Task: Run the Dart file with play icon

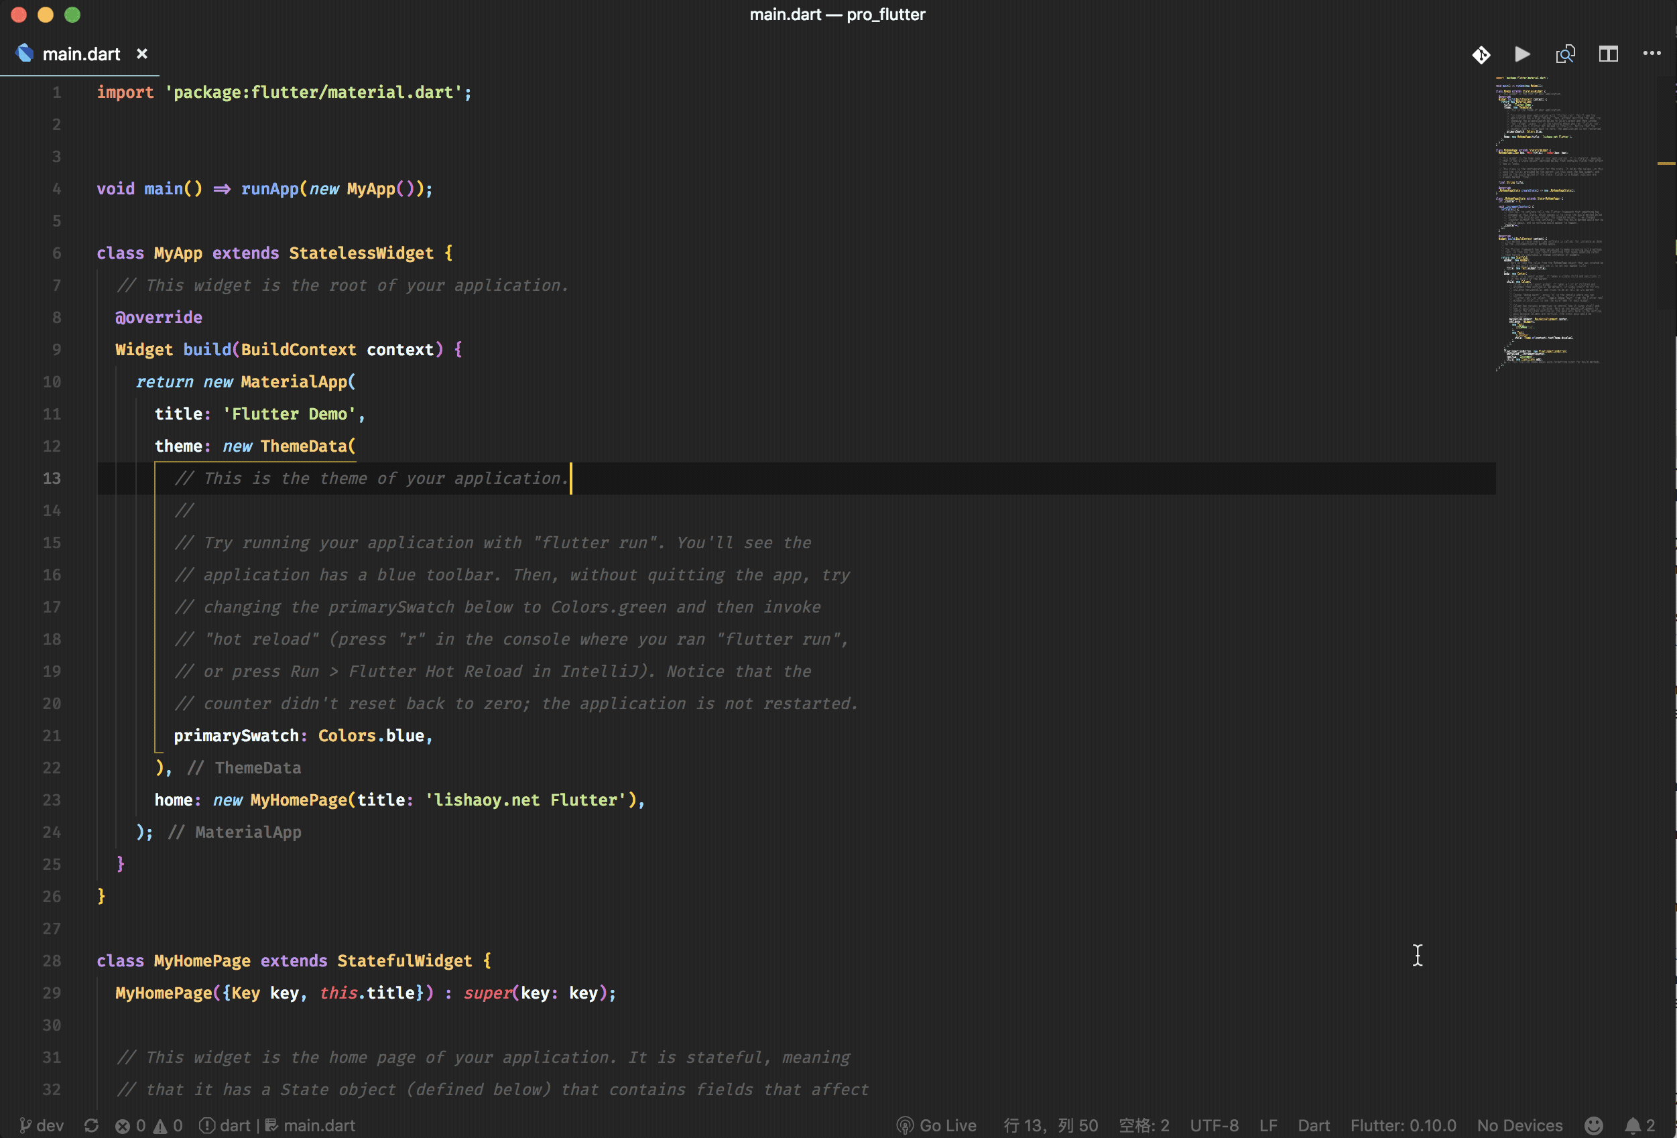Action: click(1523, 55)
